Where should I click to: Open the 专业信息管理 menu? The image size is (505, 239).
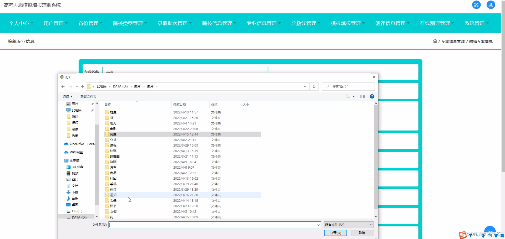[264, 23]
